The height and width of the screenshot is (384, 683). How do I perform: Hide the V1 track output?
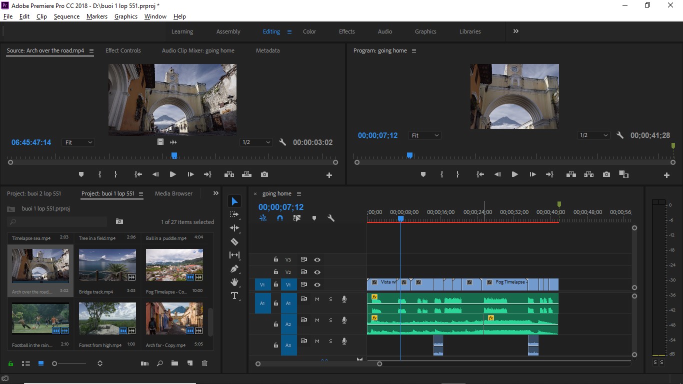pyautogui.click(x=317, y=285)
